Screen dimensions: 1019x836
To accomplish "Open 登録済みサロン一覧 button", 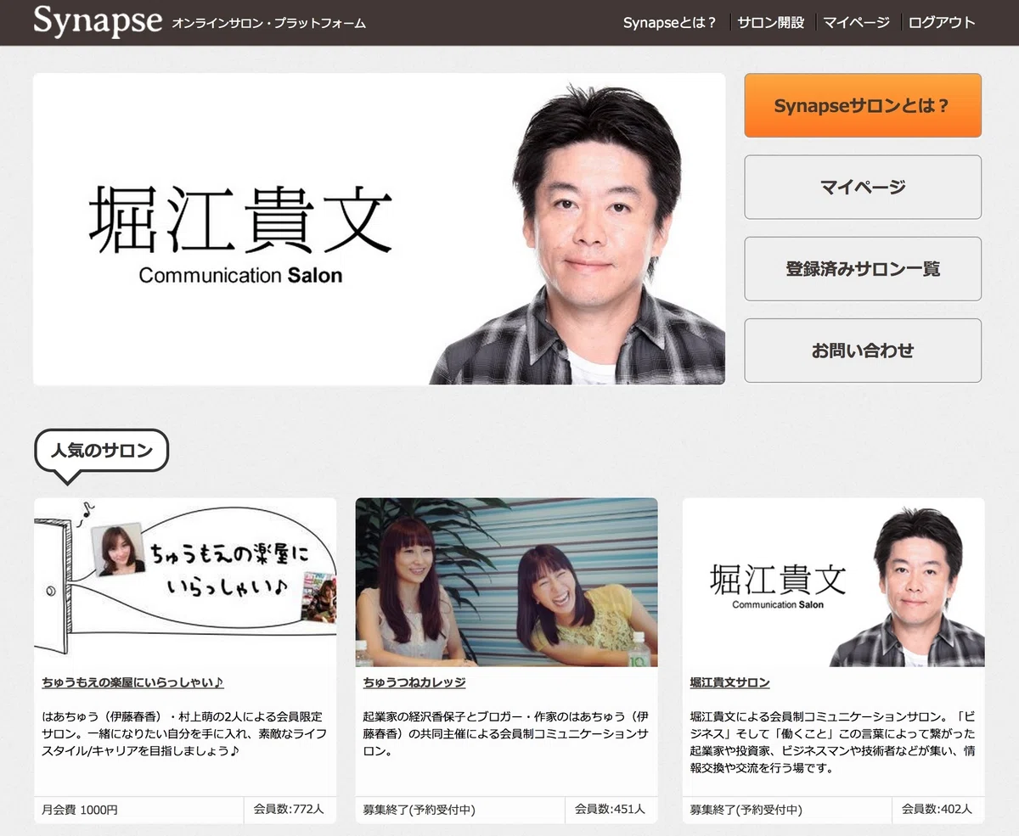I will 863,268.
